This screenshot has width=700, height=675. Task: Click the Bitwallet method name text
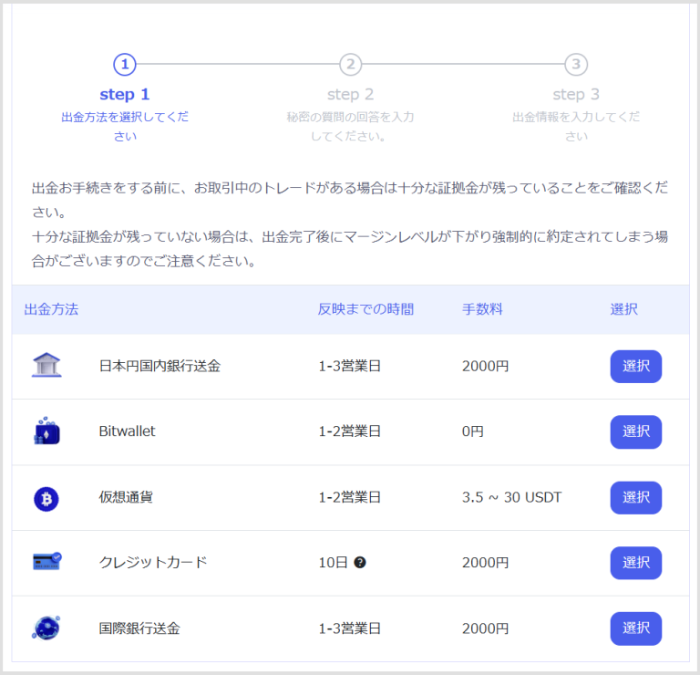(x=127, y=431)
